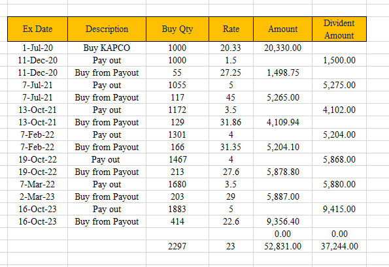Click the 414 quantity cell
Viewport: 389px width, 267px height.
(177, 221)
